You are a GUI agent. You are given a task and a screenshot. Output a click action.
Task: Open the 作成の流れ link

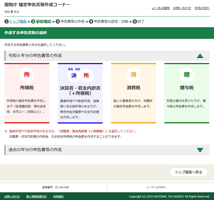click(x=202, y=8)
